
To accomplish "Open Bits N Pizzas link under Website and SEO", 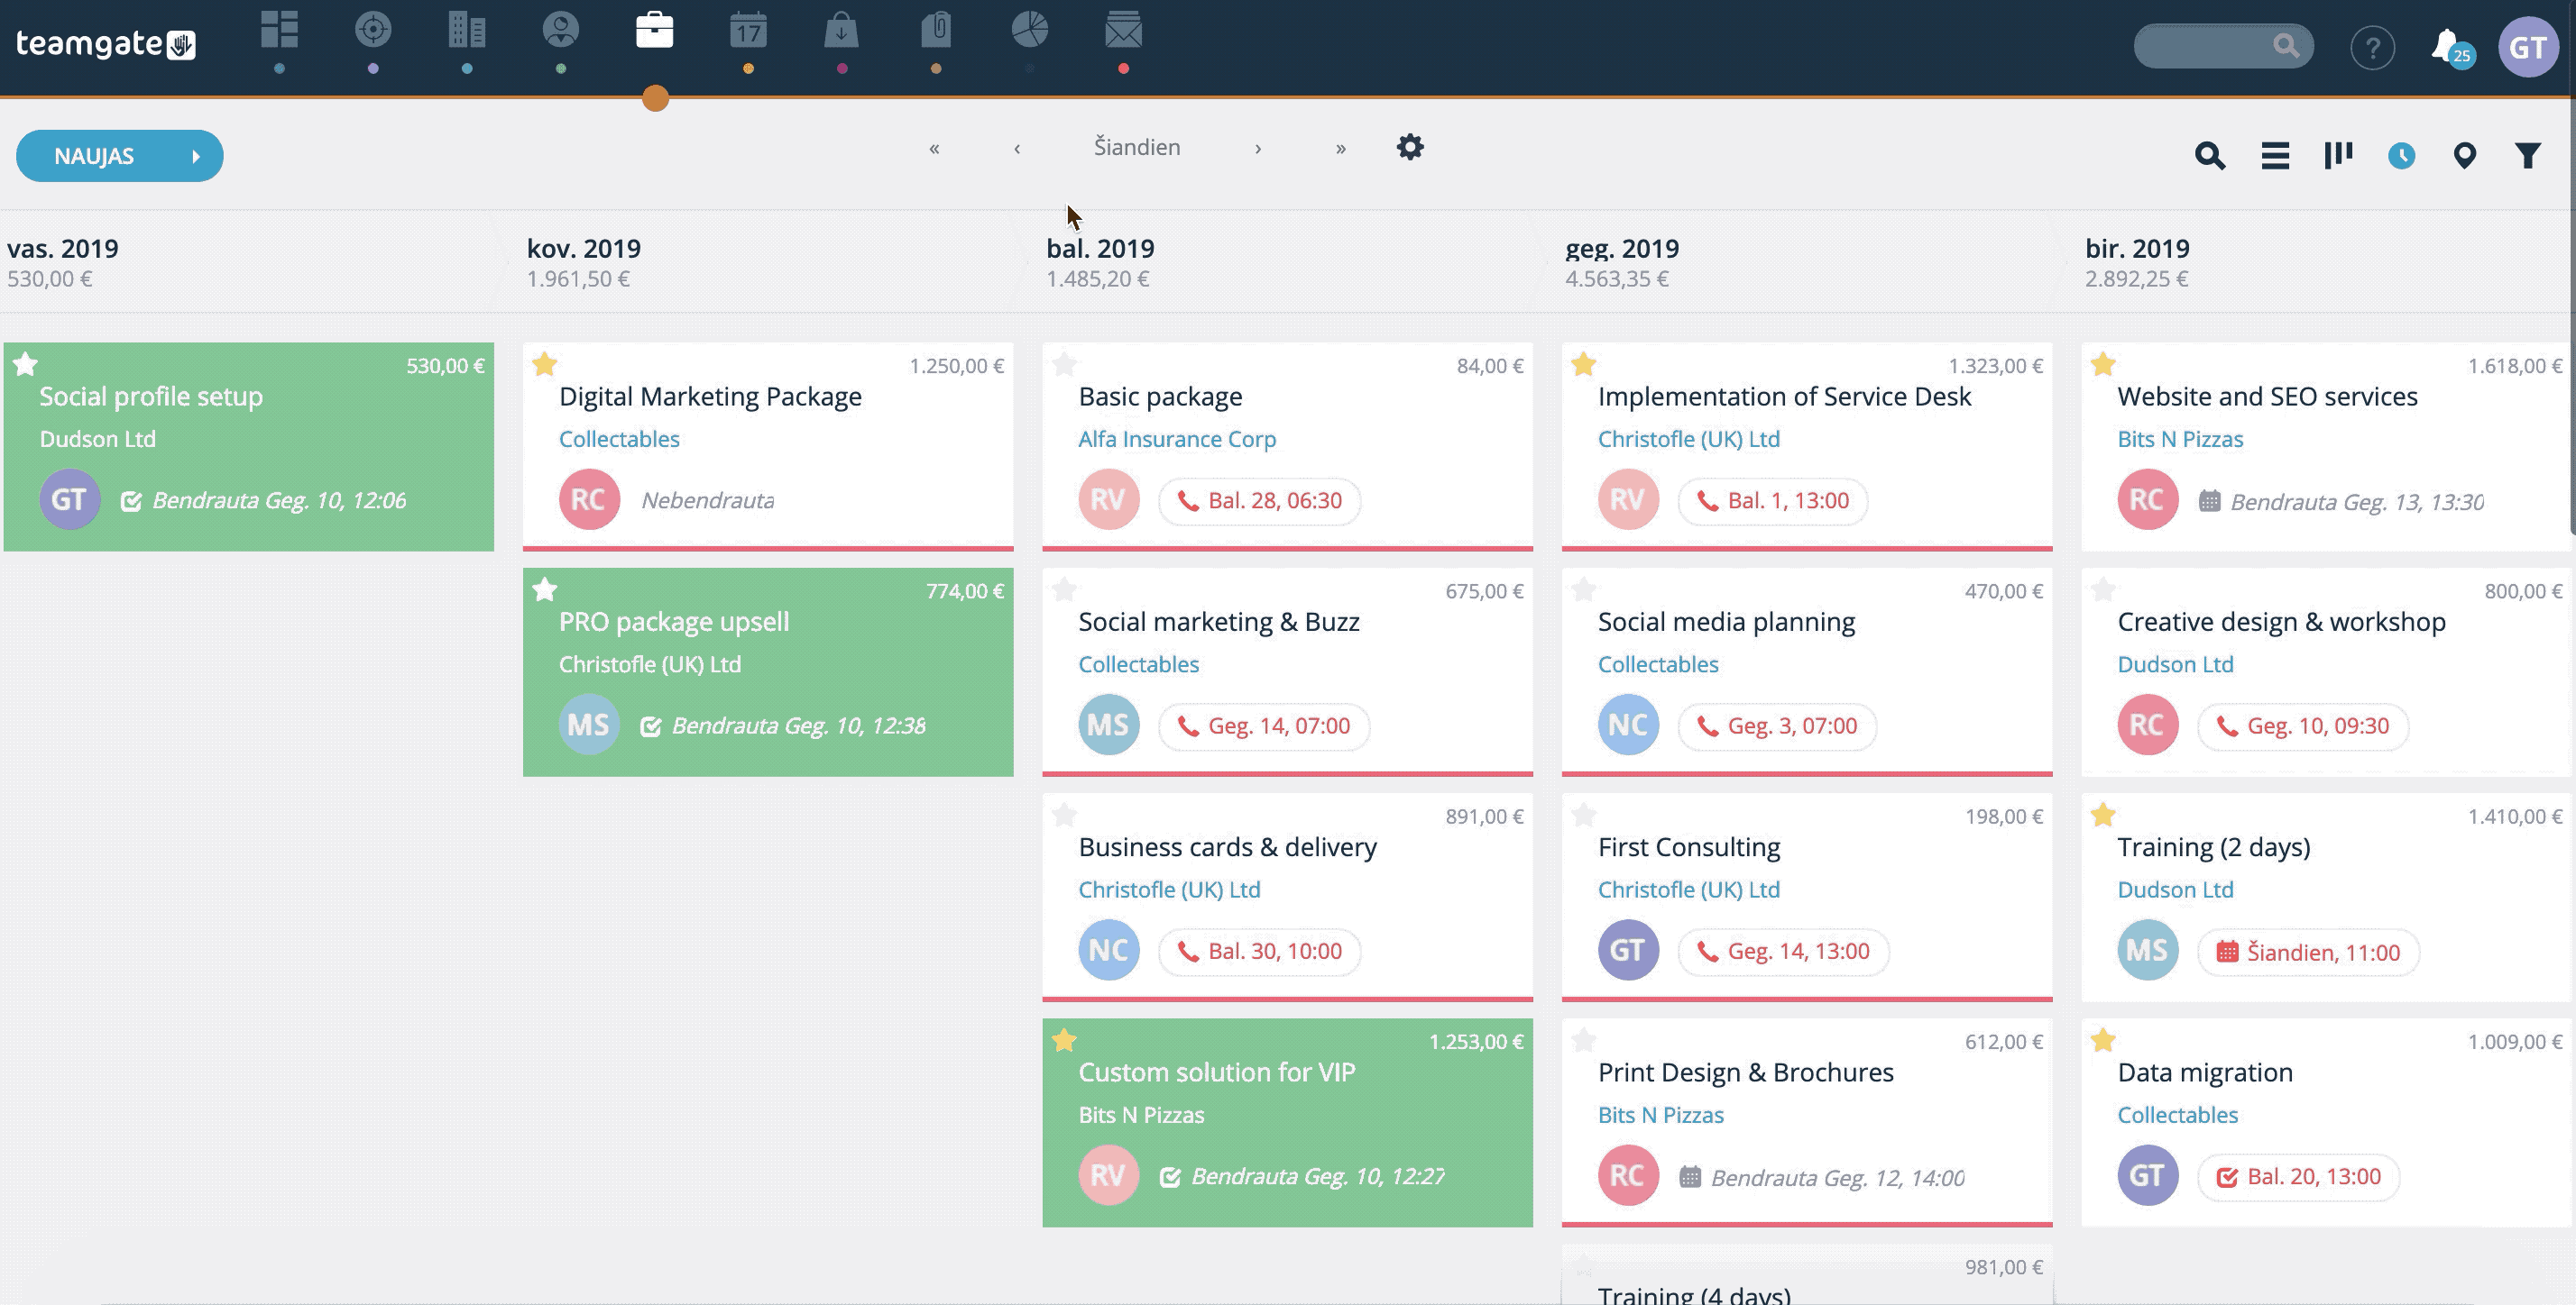I will coord(2180,439).
